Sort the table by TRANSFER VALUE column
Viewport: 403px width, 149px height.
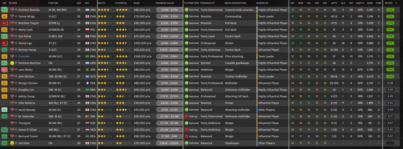165,3
